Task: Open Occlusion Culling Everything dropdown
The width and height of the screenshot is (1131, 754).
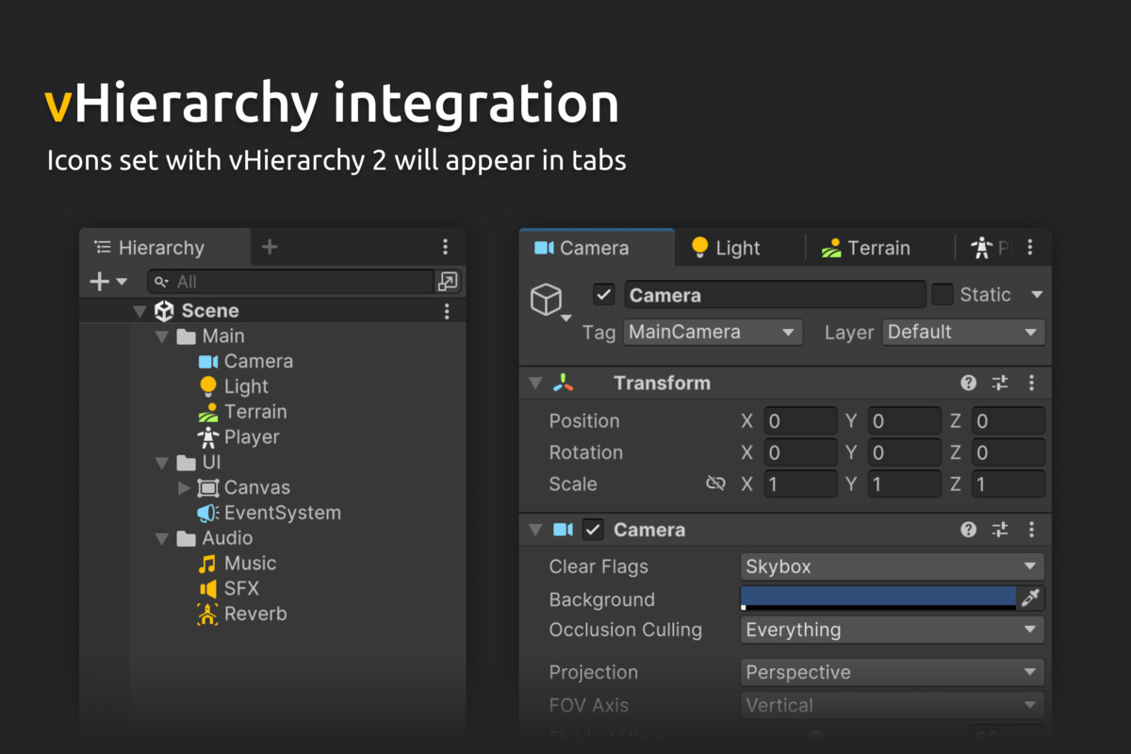Action: [892, 630]
